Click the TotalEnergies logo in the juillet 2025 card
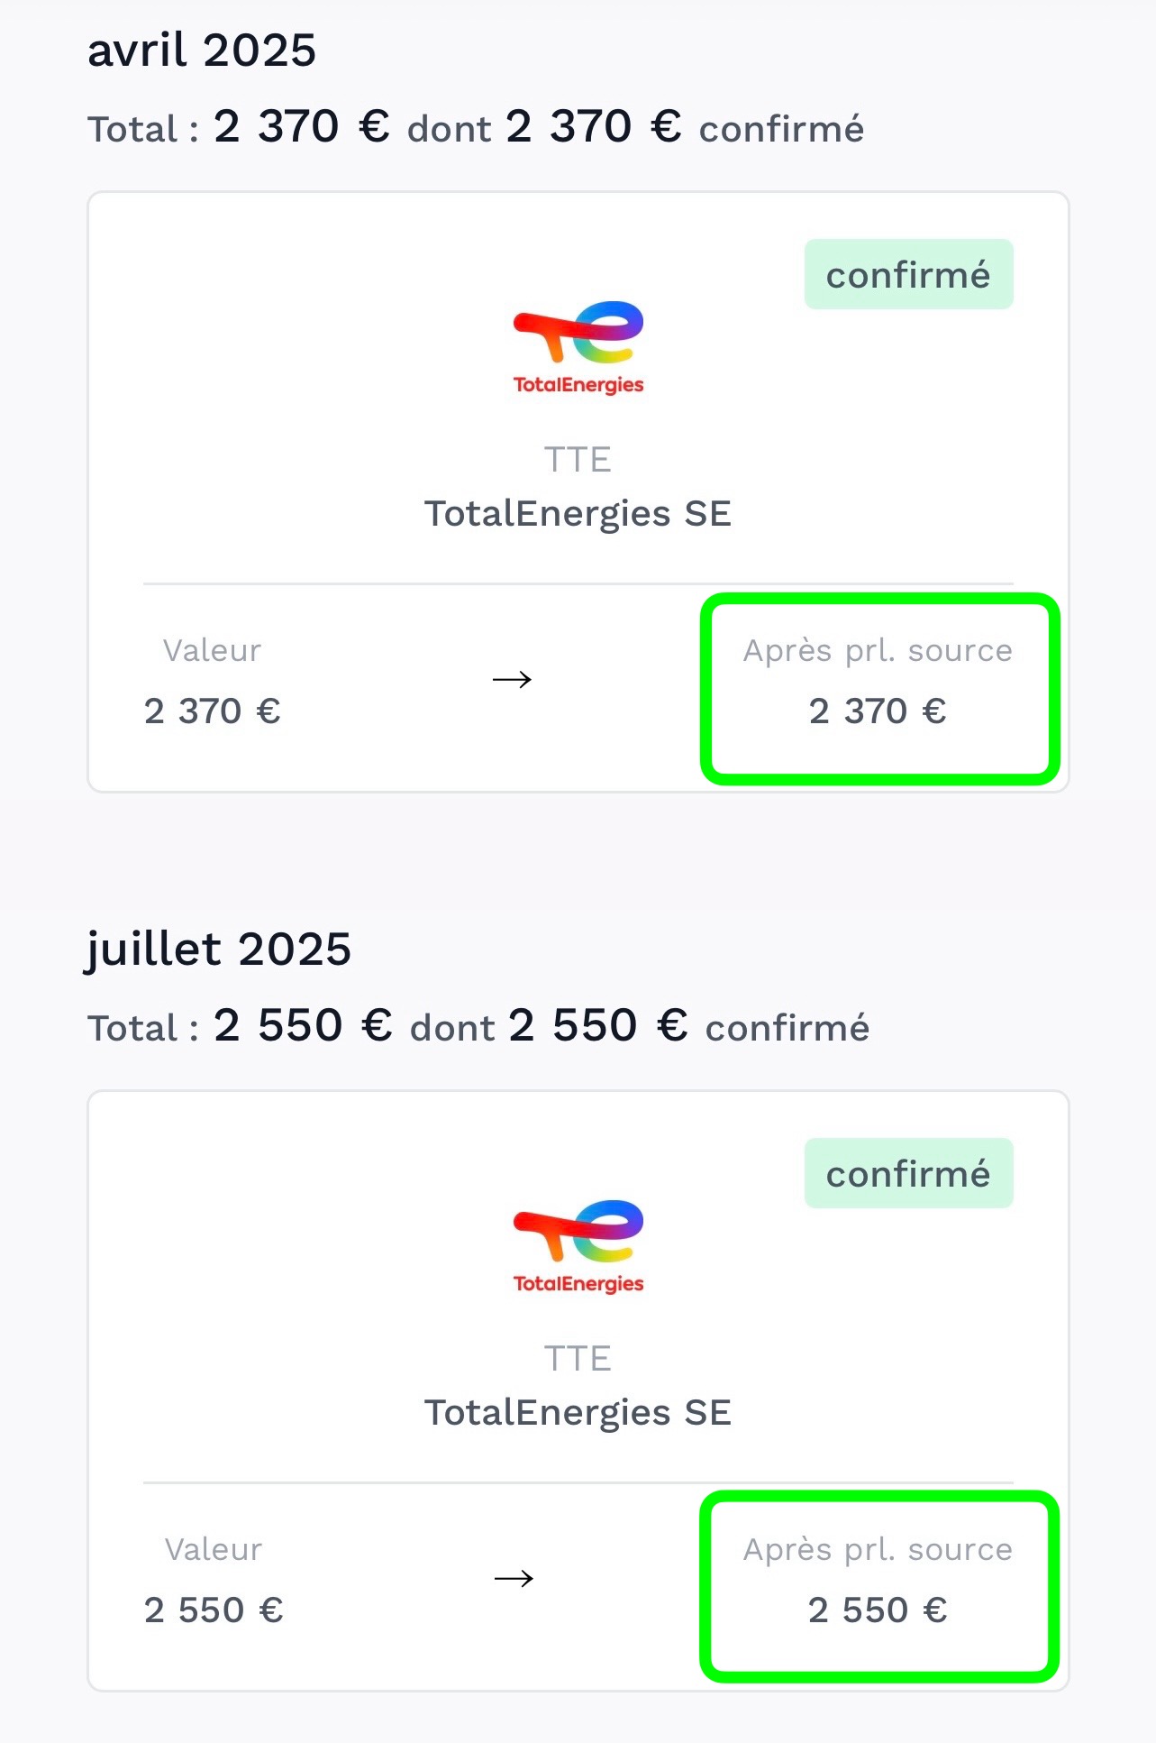 click(x=578, y=1246)
